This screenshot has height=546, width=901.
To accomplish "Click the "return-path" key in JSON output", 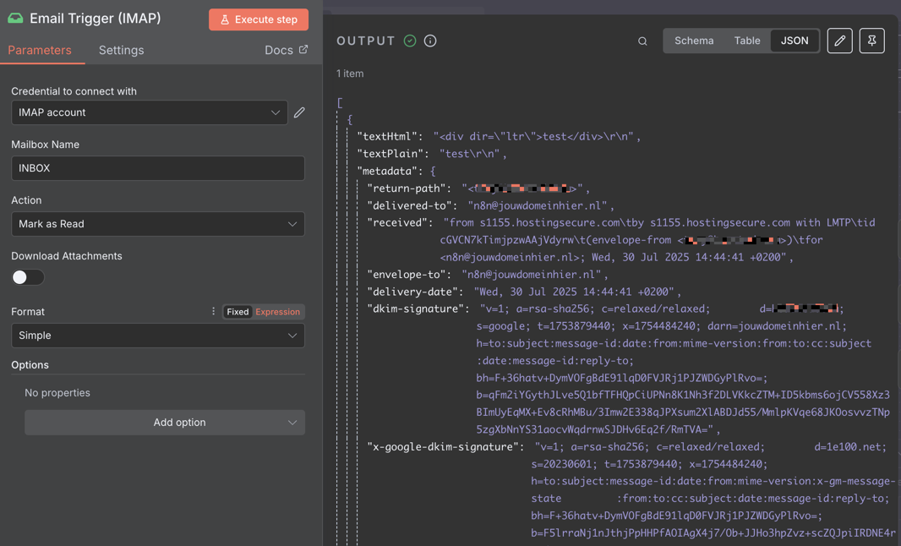I will (407, 188).
